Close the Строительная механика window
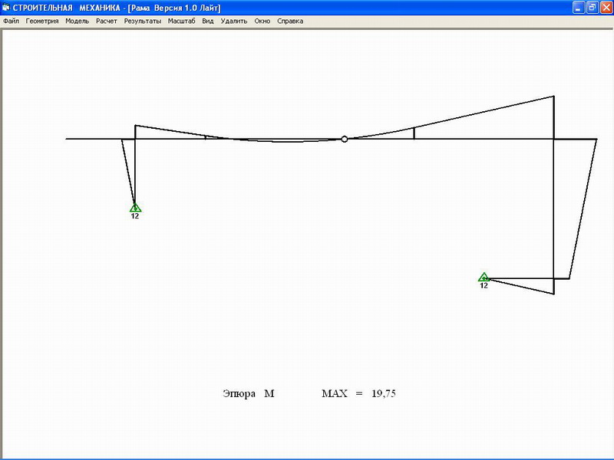The image size is (614, 460). pos(606,8)
